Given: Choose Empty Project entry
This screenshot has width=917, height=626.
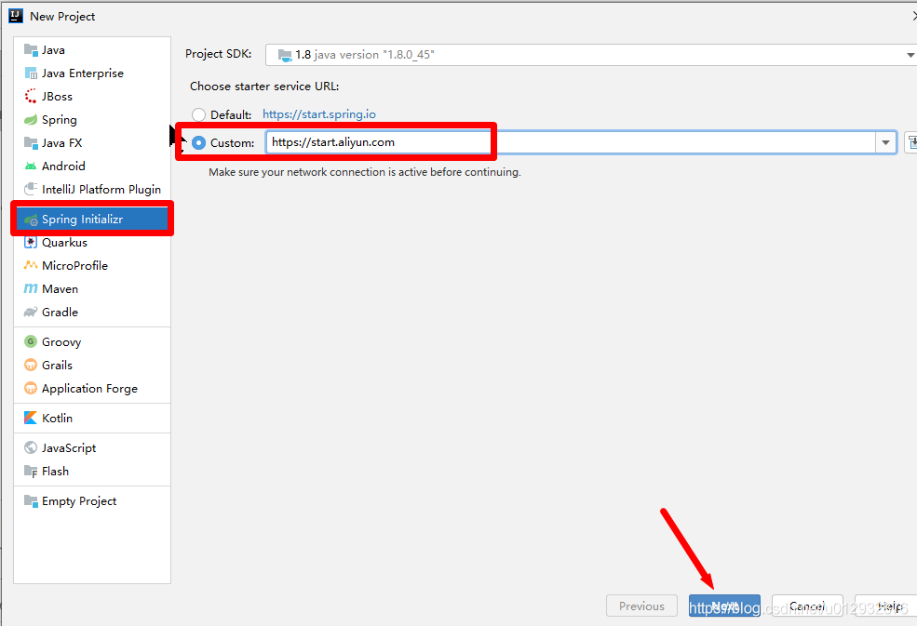Looking at the screenshot, I should (x=92, y=501).
